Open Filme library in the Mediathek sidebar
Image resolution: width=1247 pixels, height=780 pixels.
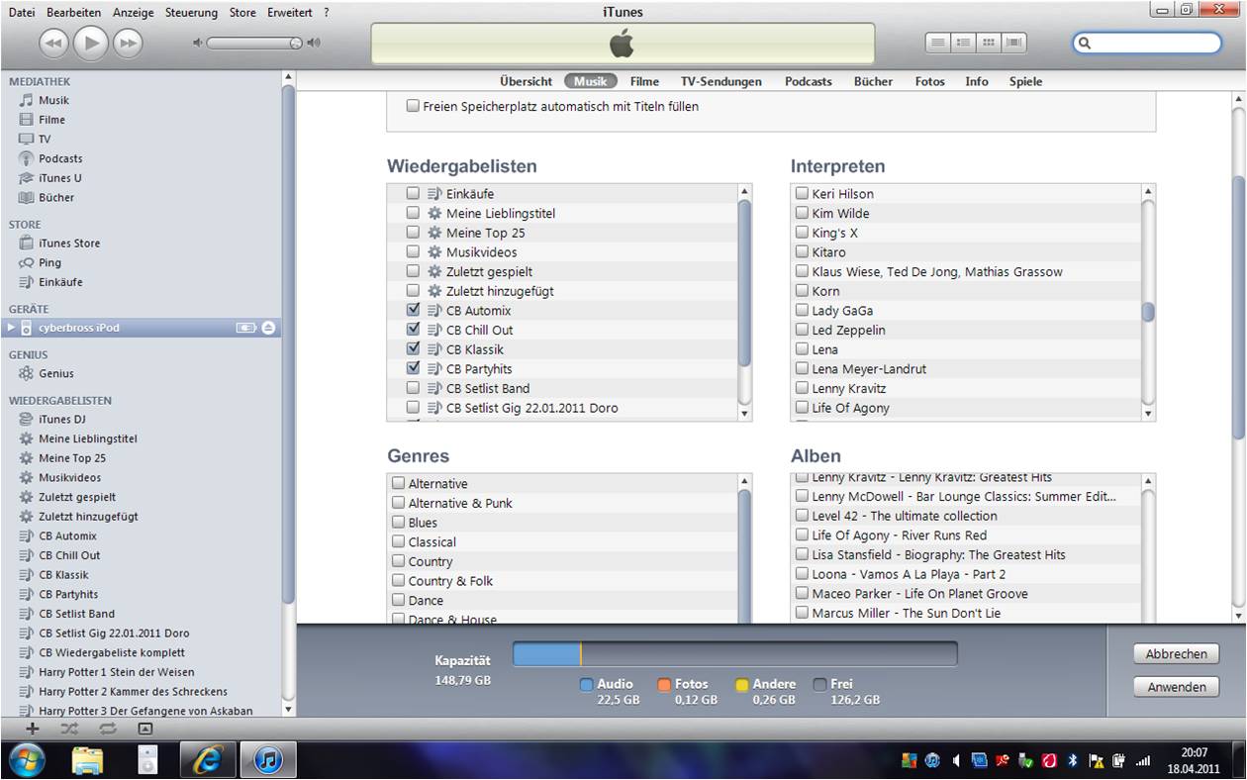[x=51, y=120]
